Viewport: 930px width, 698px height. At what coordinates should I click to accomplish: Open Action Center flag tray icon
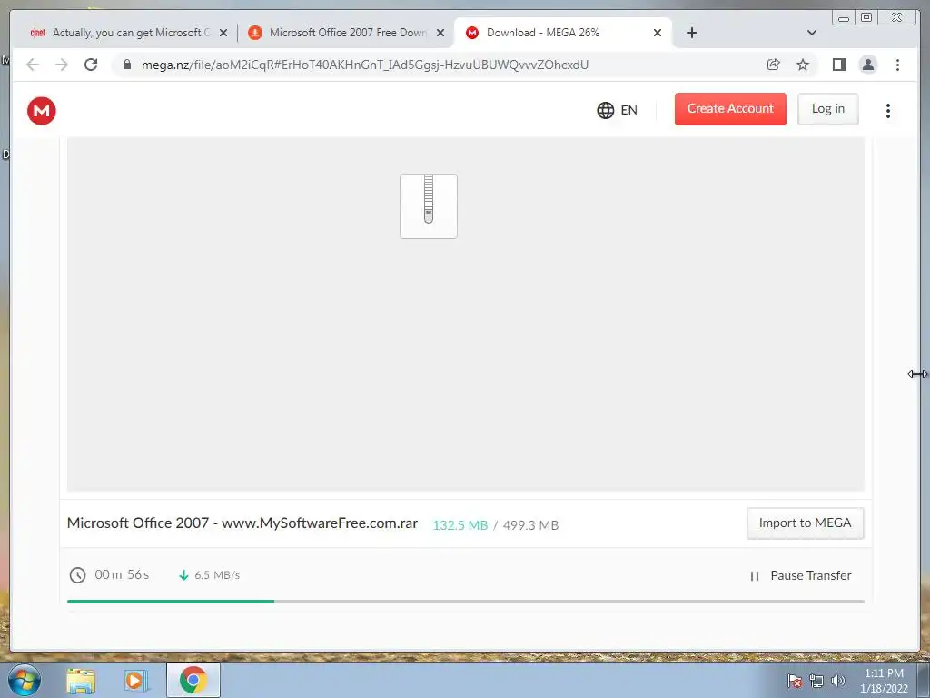click(795, 682)
